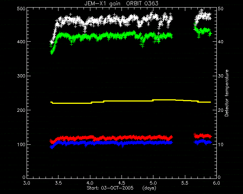Click the 5.0 x-axis tick label
Screen dimensions: 243x194
pos(153,183)
